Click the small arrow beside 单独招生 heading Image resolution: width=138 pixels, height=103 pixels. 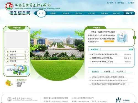26,80
